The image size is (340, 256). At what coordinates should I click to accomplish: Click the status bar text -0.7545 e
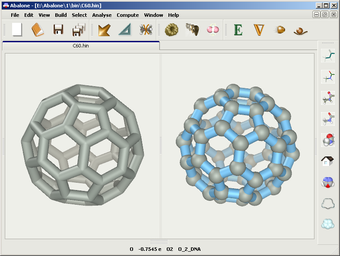click(150, 249)
